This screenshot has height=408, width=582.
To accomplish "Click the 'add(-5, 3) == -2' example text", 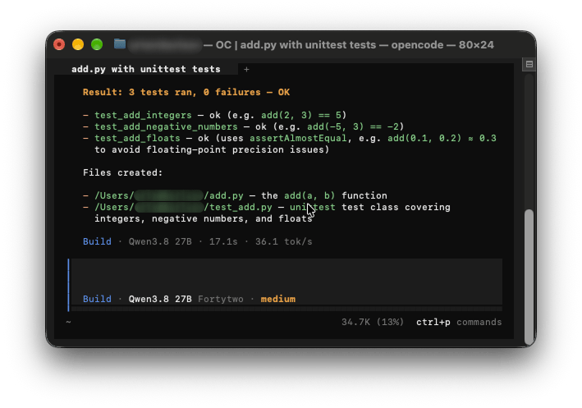I will [353, 126].
